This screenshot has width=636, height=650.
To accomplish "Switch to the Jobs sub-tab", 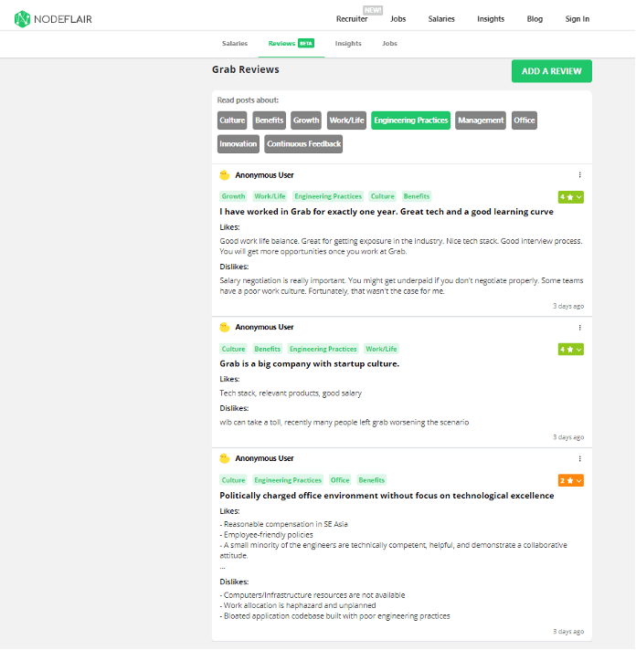I will point(389,44).
